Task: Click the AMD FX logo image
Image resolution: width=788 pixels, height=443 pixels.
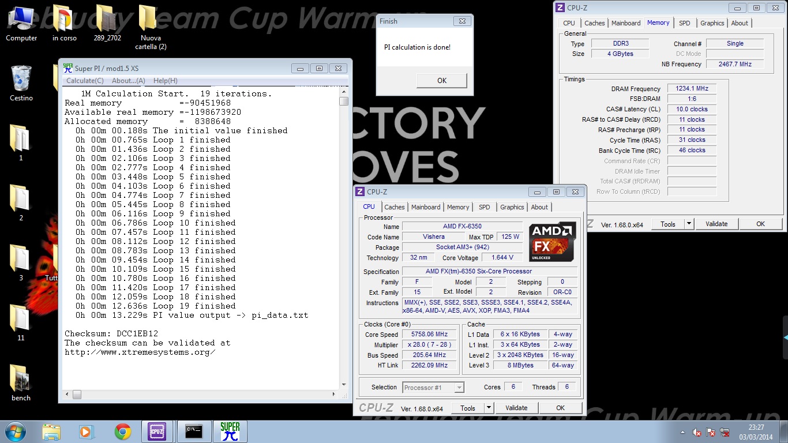Action: (552, 242)
